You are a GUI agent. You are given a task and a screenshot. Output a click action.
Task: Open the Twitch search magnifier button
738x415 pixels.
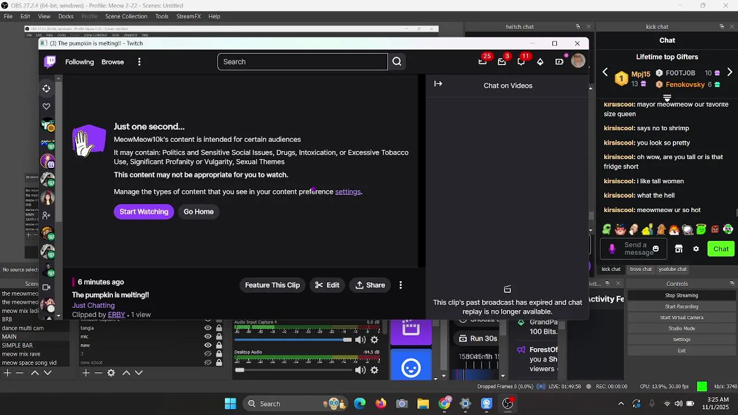(397, 62)
